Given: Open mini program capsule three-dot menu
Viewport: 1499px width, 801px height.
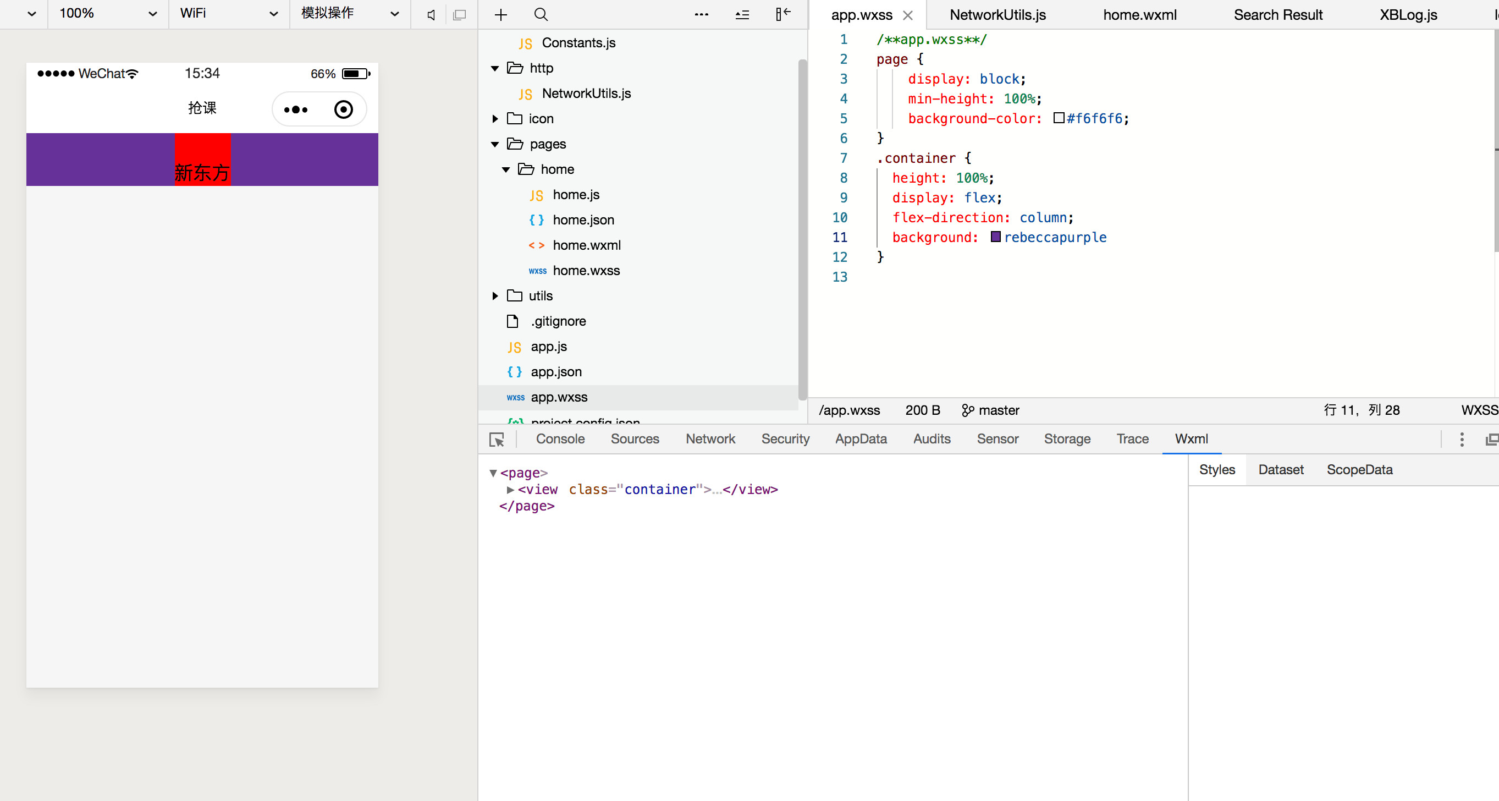Looking at the screenshot, I should pyautogui.click(x=296, y=109).
